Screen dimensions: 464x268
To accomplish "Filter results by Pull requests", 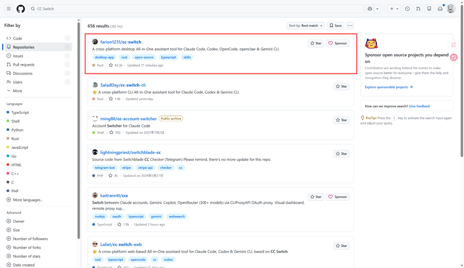I will (x=38, y=64).
